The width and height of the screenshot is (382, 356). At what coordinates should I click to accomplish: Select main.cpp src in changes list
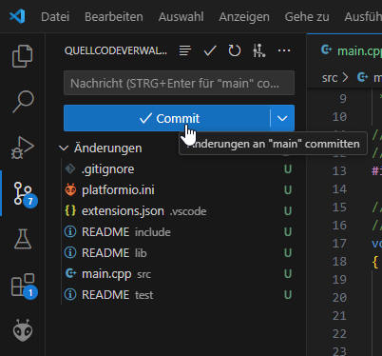coord(178,274)
